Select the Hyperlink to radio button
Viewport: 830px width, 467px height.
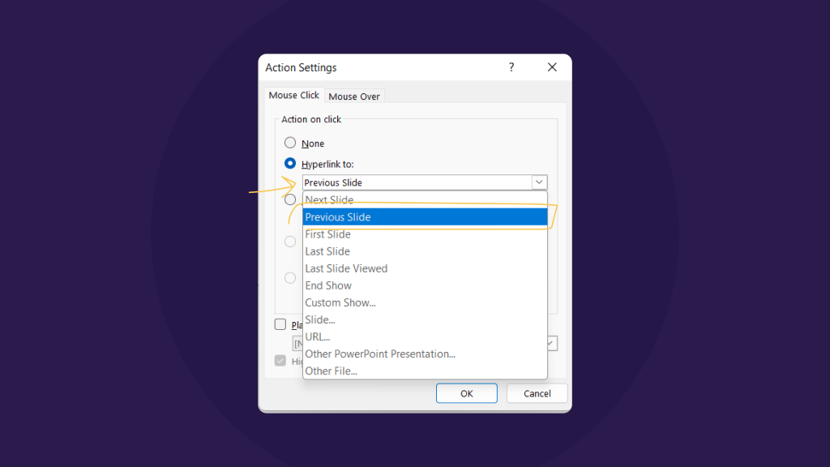pyautogui.click(x=290, y=163)
